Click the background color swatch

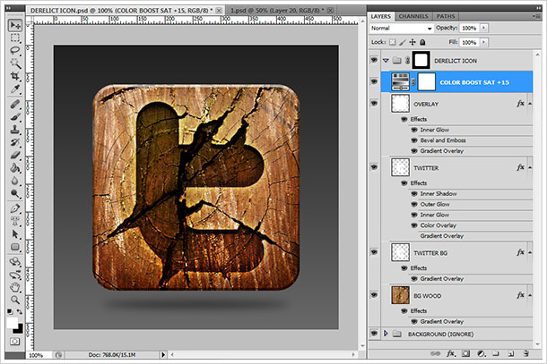point(20,329)
